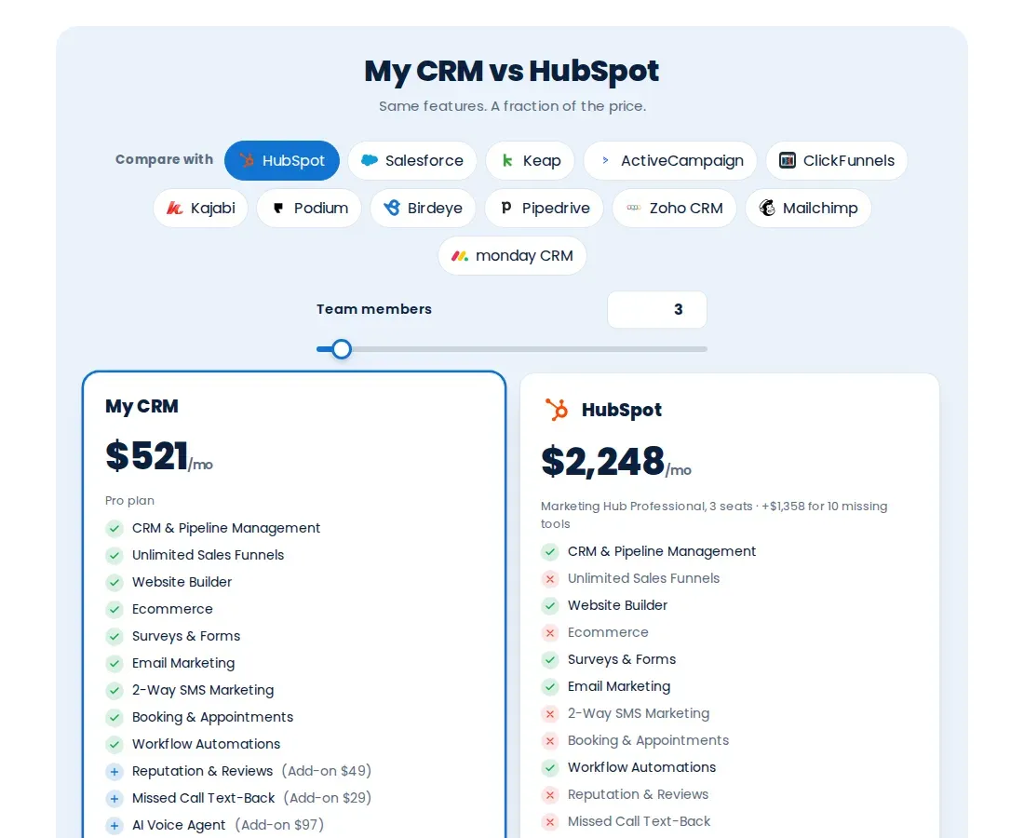The image size is (1024, 838).
Task: Click the "(Add-on $49)" text
Action: pos(327,771)
